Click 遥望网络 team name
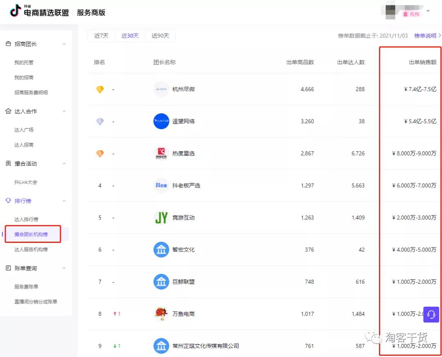Screen dimensions: 442x357 (183, 121)
